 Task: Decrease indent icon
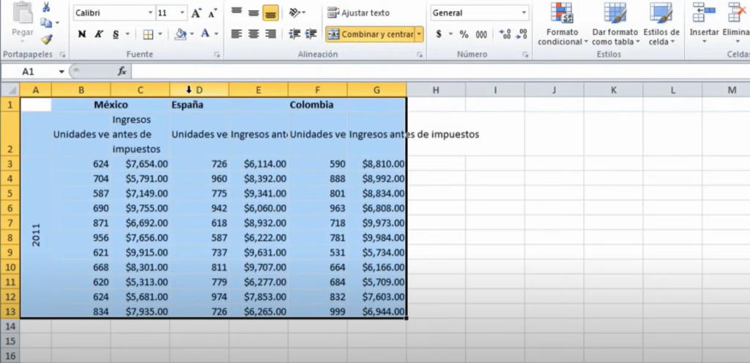pos(294,34)
